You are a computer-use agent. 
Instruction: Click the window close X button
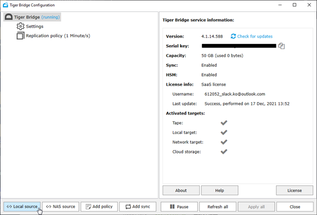pyautogui.click(x=310, y=5)
